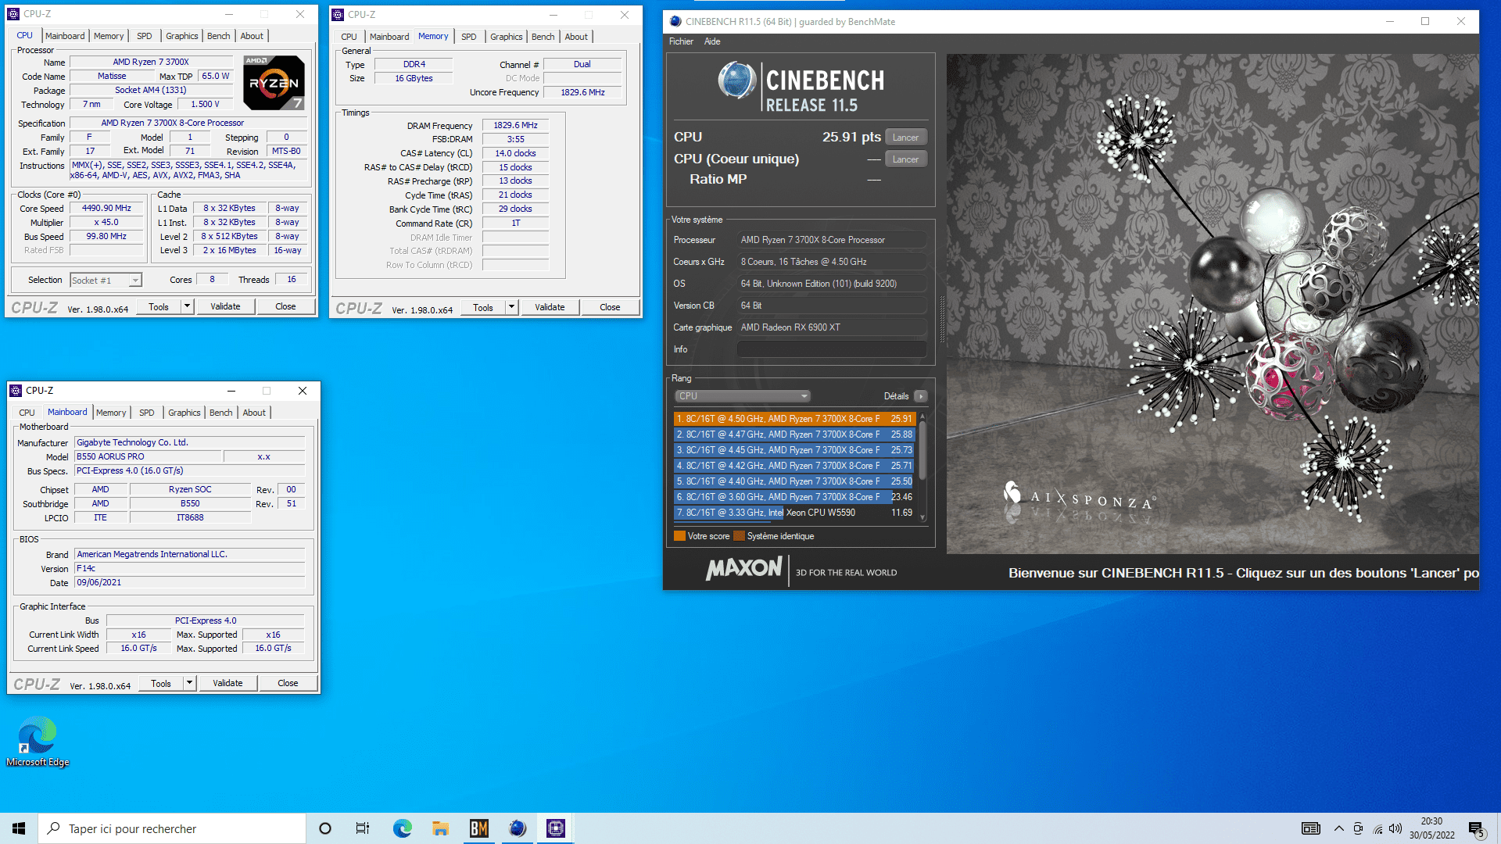Click the Système identique legend swatch
The width and height of the screenshot is (1501, 844).
739,536
